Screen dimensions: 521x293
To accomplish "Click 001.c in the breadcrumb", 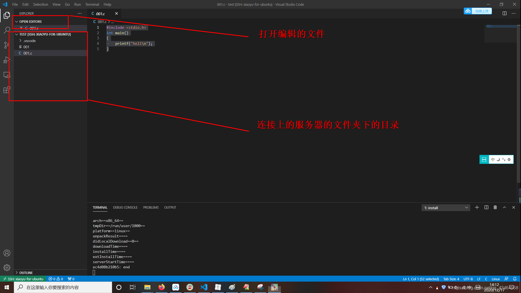I will [x=102, y=22].
